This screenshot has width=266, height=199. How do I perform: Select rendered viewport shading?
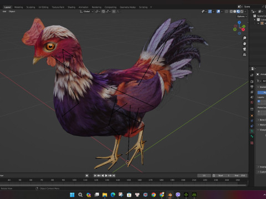click(242, 12)
